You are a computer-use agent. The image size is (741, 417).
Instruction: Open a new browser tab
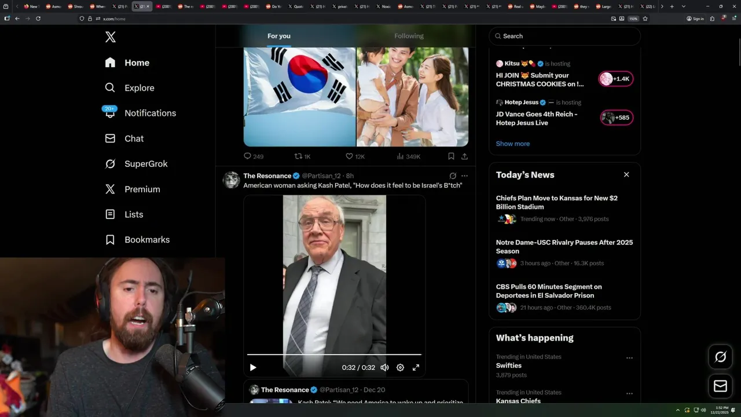[672, 6]
